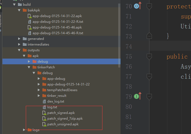Collapse the apk folder arrow
Viewport: 191px width, 134px height.
(x=24, y=56)
